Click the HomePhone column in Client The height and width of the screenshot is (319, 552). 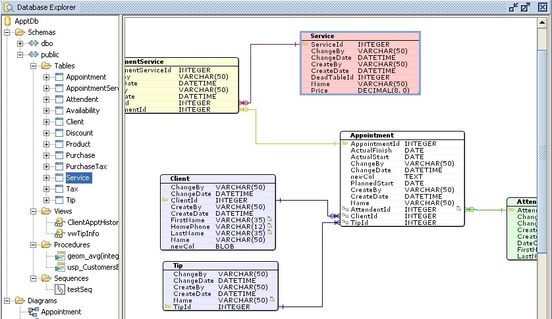pos(217,226)
